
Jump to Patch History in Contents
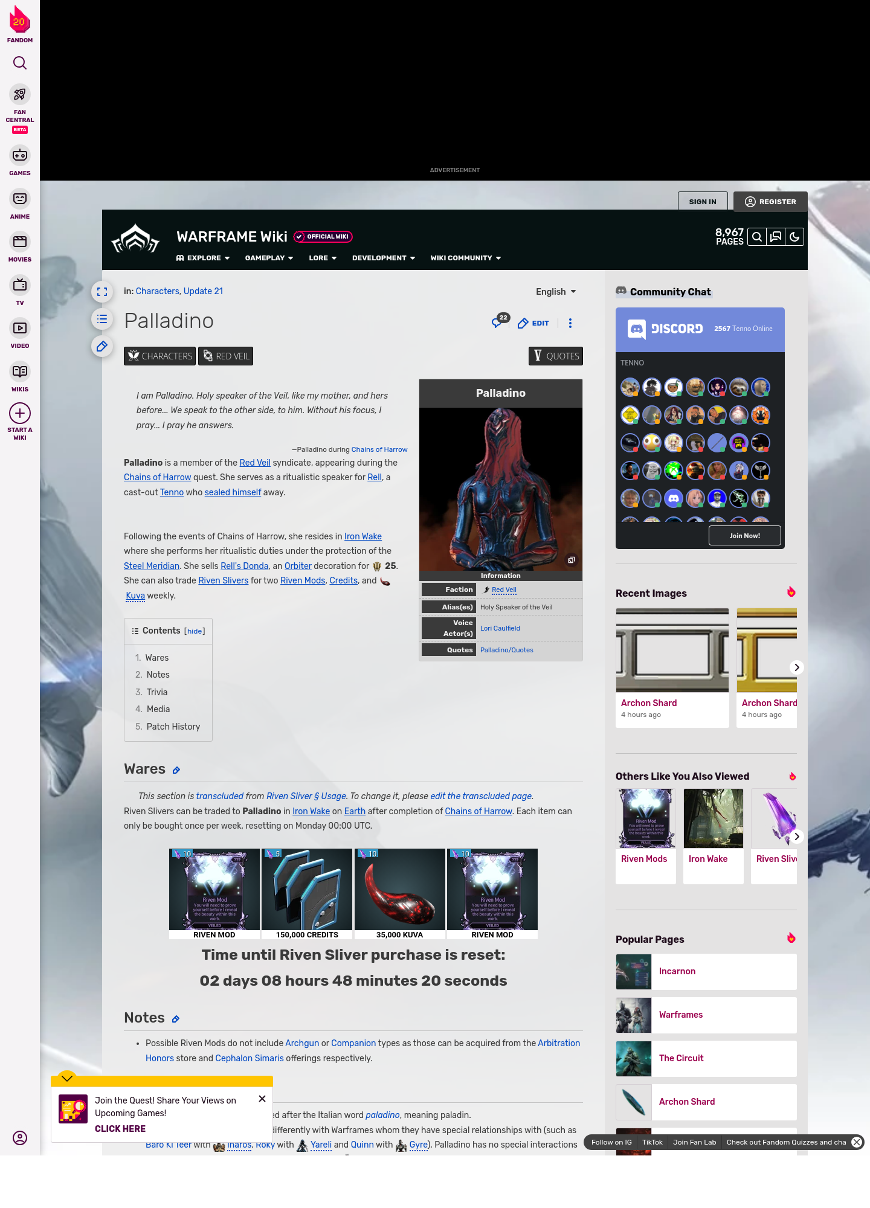pos(173,727)
